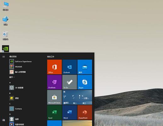
Task: Click the C letter header in app list
Action: click(10, 104)
